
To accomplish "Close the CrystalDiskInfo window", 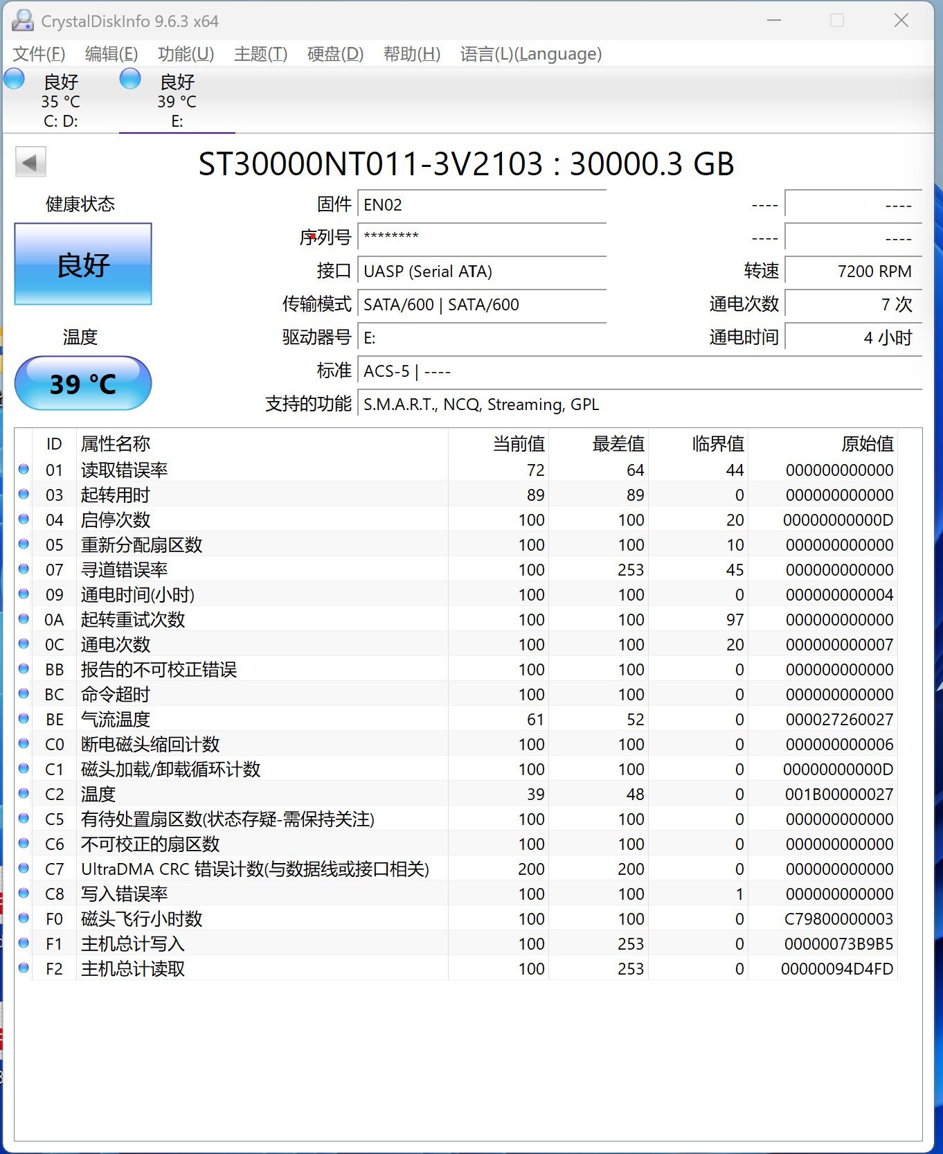I will (x=901, y=21).
